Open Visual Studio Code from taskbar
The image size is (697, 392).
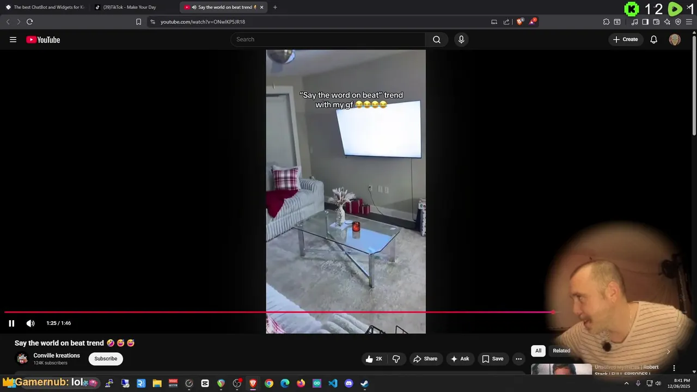(x=333, y=383)
